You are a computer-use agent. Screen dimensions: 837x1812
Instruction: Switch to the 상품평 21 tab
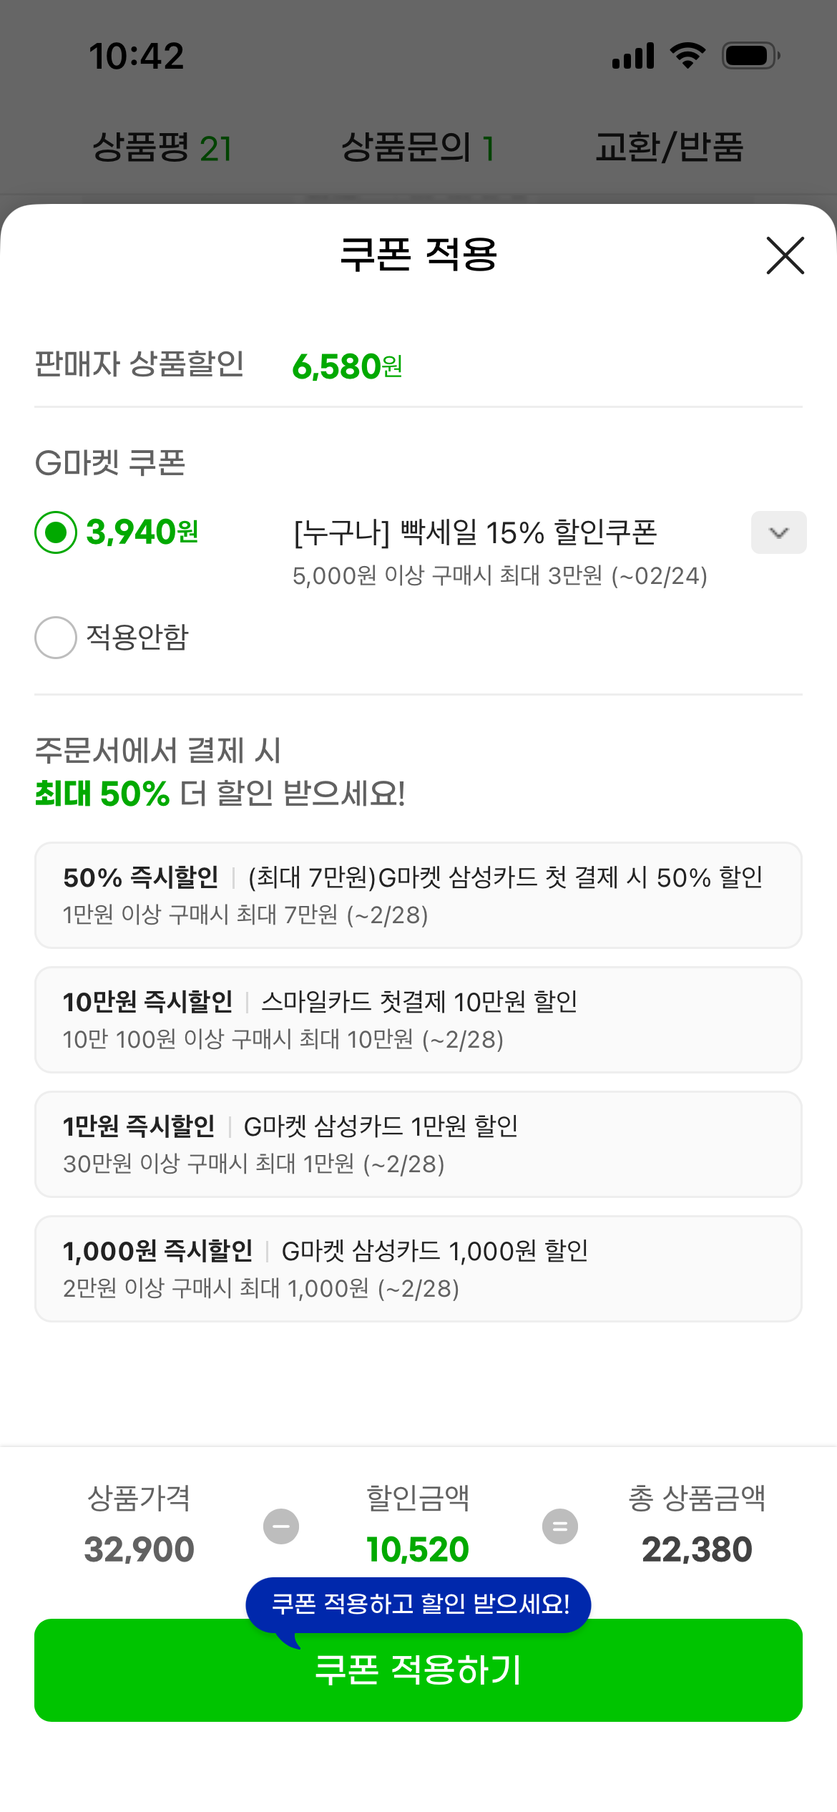coord(162,148)
